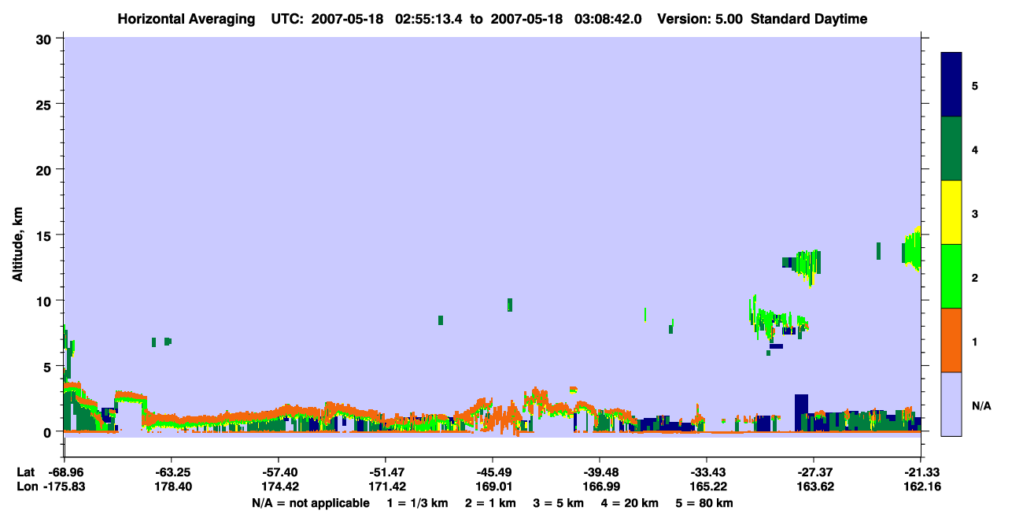Click "Standard Daytime" in the title
This screenshot has width=1023, height=525.
coord(809,19)
